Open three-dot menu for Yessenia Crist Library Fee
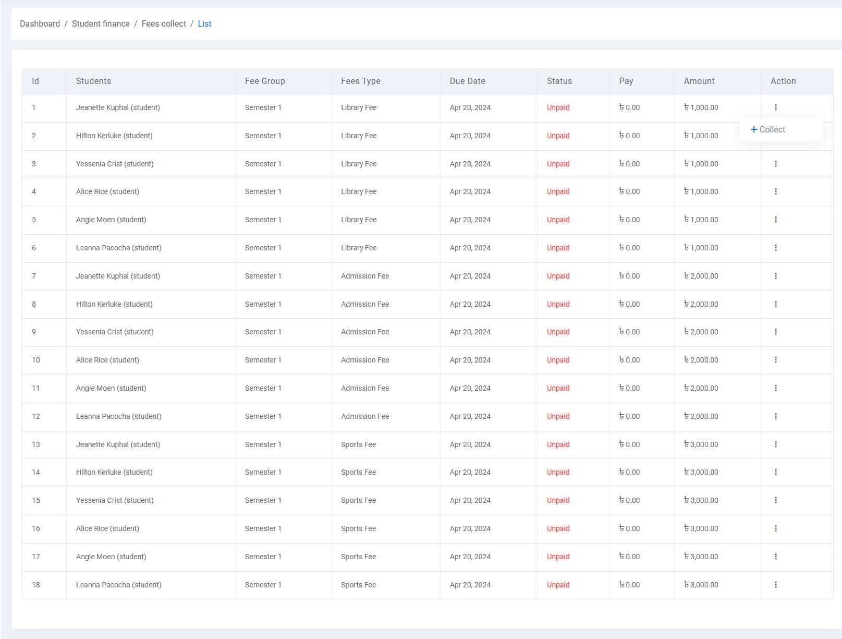The image size is (842, 639). pos(775,164)
